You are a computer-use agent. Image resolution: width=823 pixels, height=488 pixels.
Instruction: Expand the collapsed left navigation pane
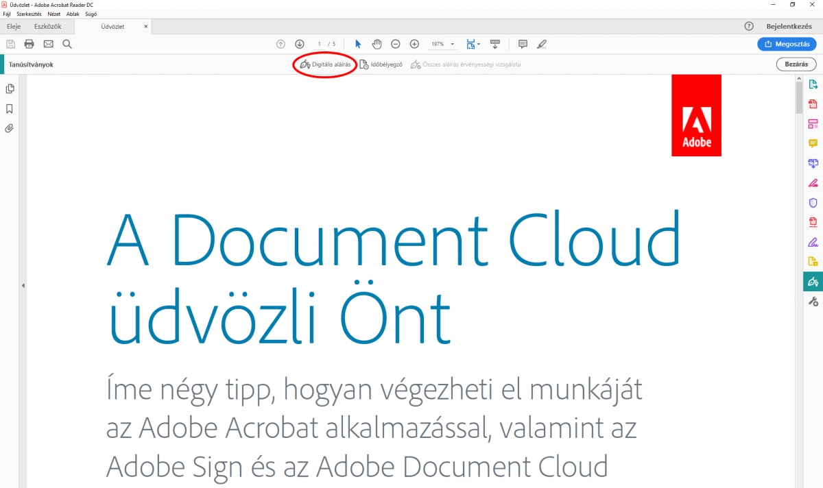(23, 285)
